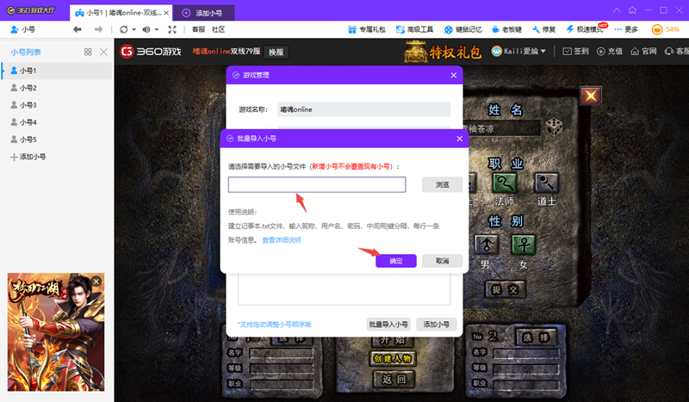Click the fullscreen expand icon
The image size is (689, 402).
click(x=172, y=29)
